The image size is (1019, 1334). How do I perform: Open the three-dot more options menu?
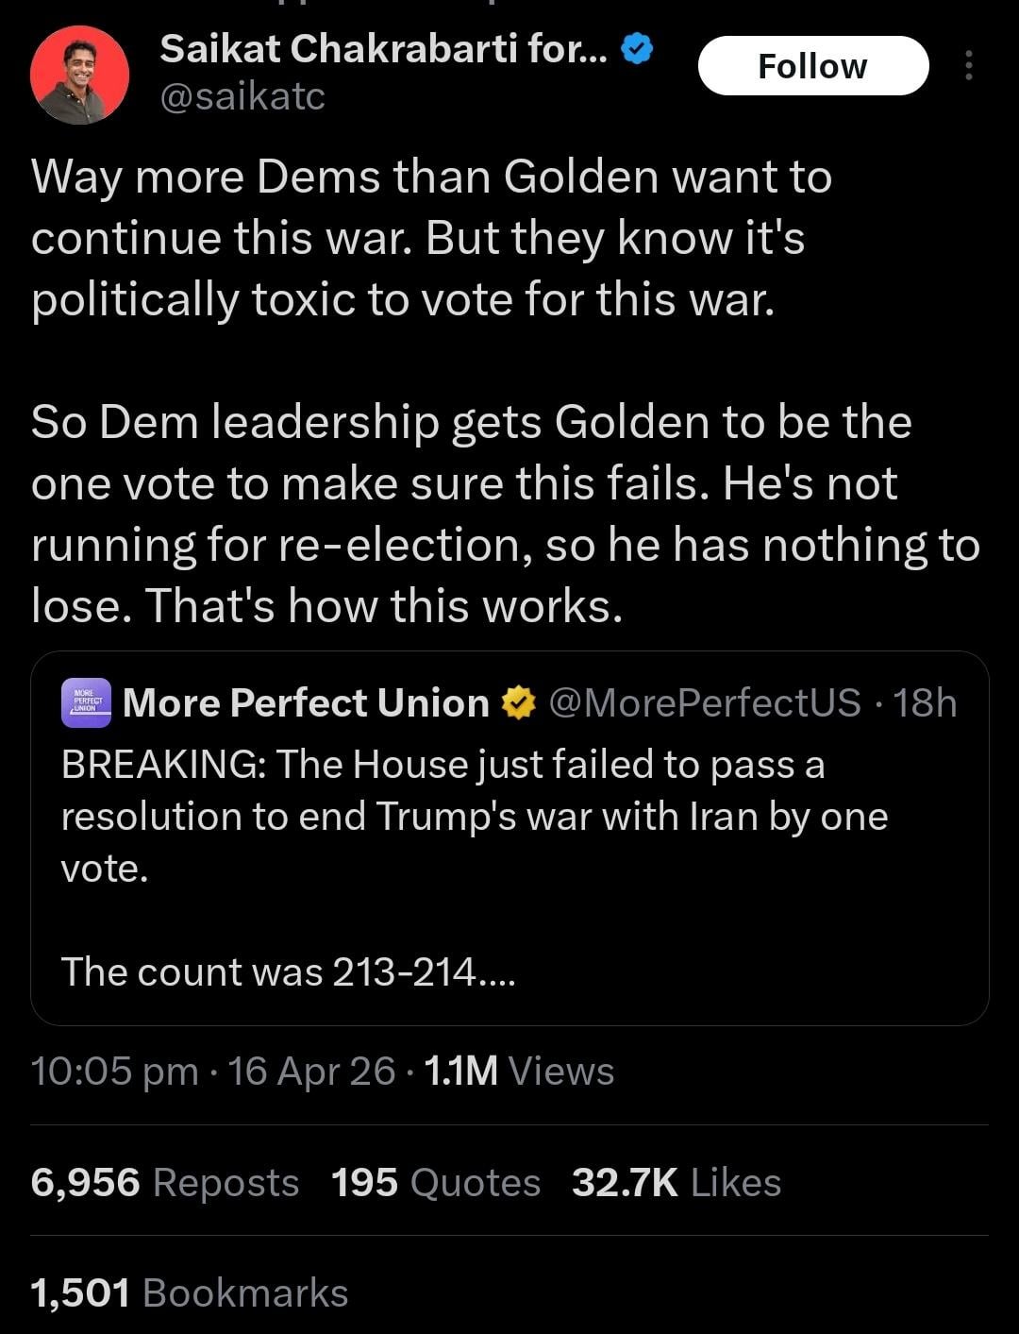tap(968, 65)
